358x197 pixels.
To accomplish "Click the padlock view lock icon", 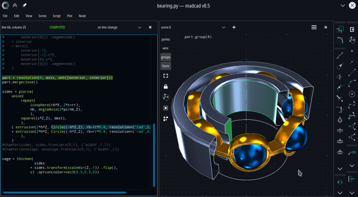I will [166, 86].
